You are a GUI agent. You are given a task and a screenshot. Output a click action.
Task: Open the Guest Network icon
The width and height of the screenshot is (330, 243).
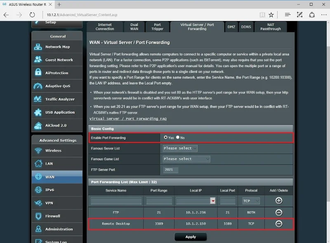click(x=38, y=60)
